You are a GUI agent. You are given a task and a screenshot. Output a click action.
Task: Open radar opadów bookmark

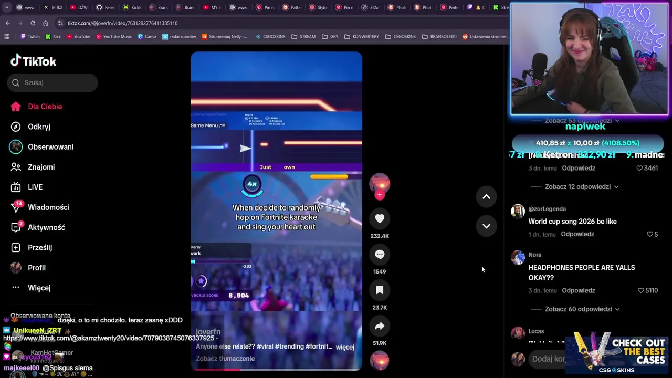(x=179, y=37)
